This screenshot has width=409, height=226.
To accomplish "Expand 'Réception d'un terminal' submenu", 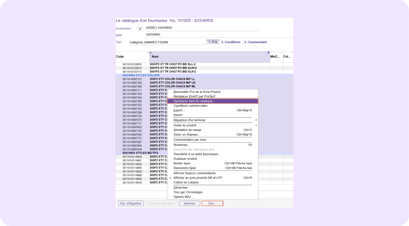I will (x=189, y=120).
